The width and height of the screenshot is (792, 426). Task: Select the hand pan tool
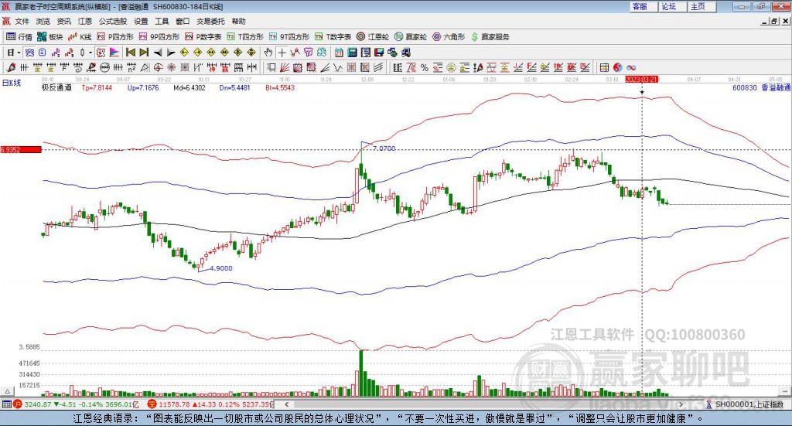tap(268, 53)
